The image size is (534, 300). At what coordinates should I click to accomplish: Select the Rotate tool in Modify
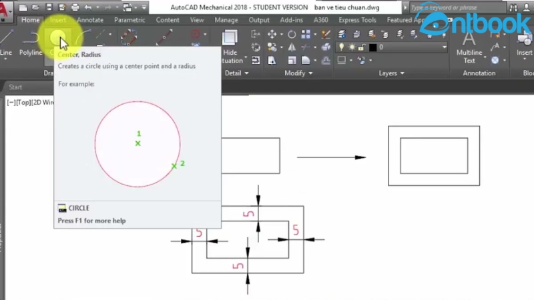[x=292, y=34]
